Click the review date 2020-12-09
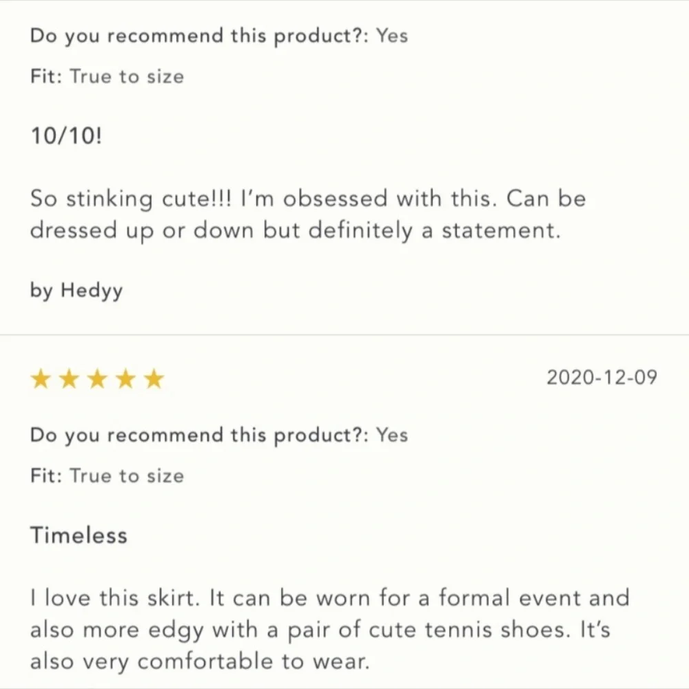Image resolution: width=689 pixels, height=689 pixels. (601, 378)
